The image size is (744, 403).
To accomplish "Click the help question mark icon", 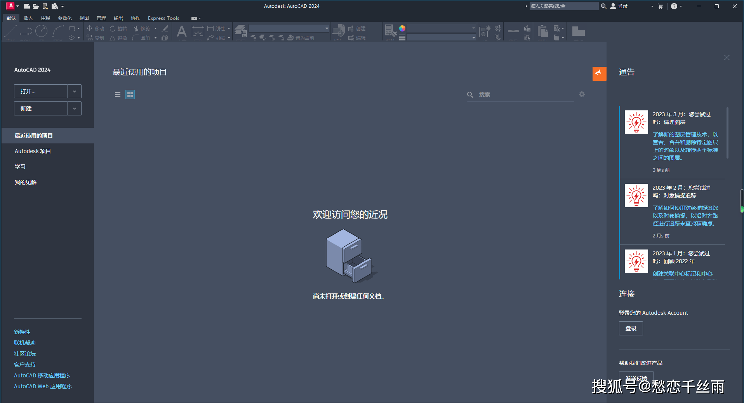I will 674,6.
